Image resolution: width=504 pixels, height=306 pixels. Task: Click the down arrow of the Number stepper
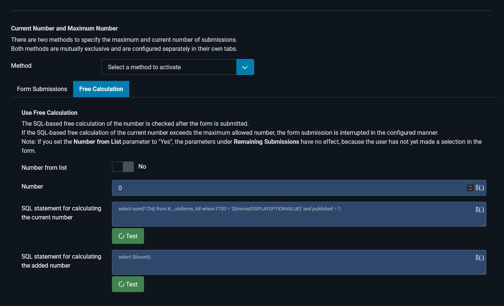point(470,190)
